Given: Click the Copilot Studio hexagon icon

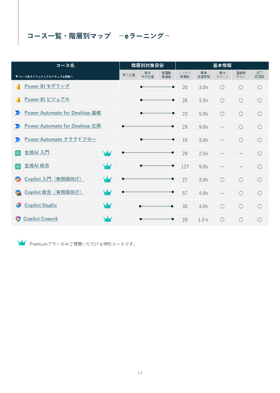Looking at the screenshot, I should pos(18,205).
